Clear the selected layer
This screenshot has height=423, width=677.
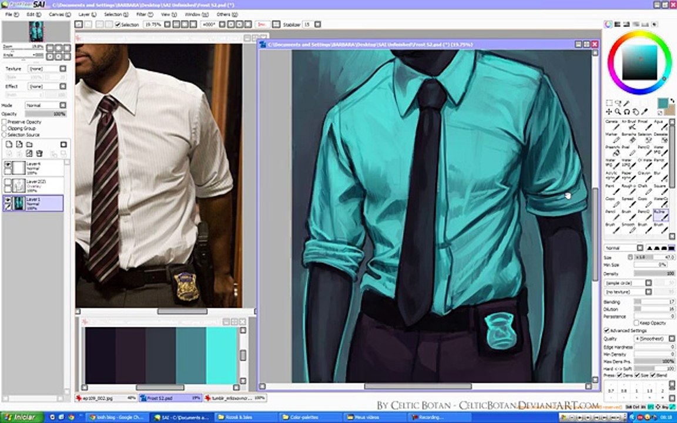coord(29,154)
